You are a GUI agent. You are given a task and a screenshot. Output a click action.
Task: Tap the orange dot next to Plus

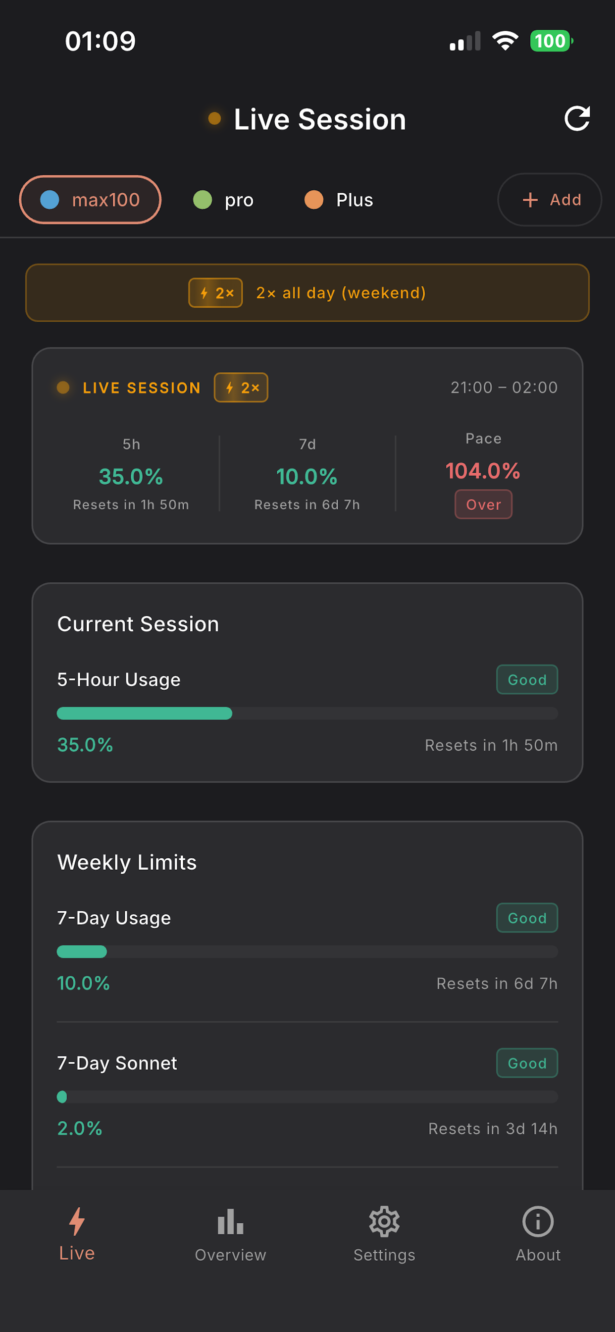tap(314, 200)
